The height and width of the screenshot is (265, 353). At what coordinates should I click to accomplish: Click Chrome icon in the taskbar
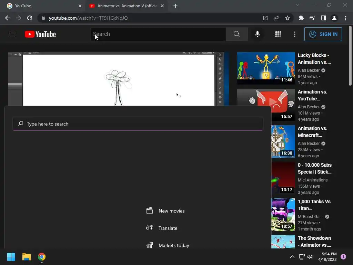(42, 257)
